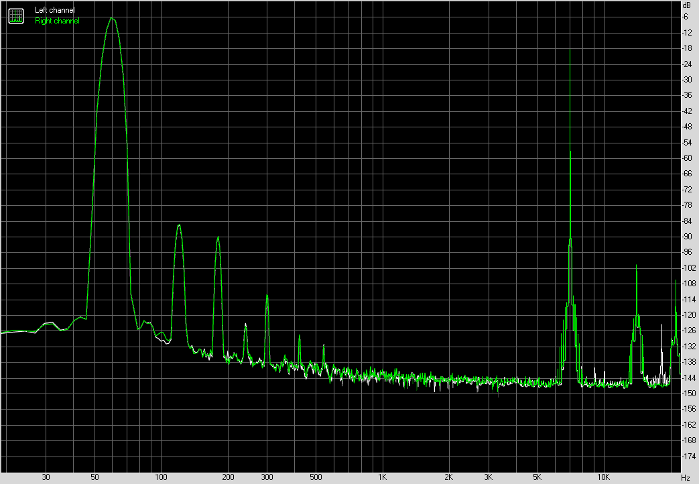Select the "Right channel" legend label
The image size is (699, 484).
click(x=57, y=21)
